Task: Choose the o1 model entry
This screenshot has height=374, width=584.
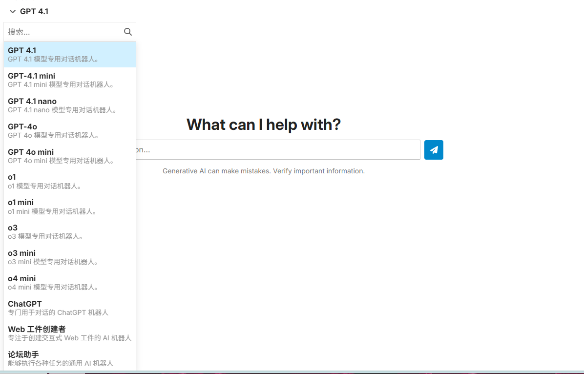Action: [70, 182]
